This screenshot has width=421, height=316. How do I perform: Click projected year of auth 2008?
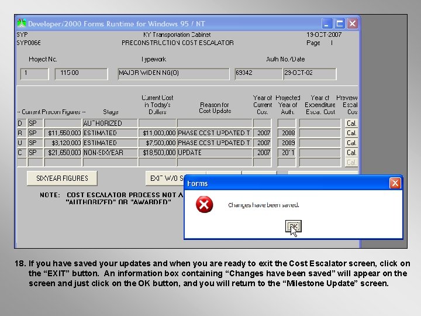[287, 133]
